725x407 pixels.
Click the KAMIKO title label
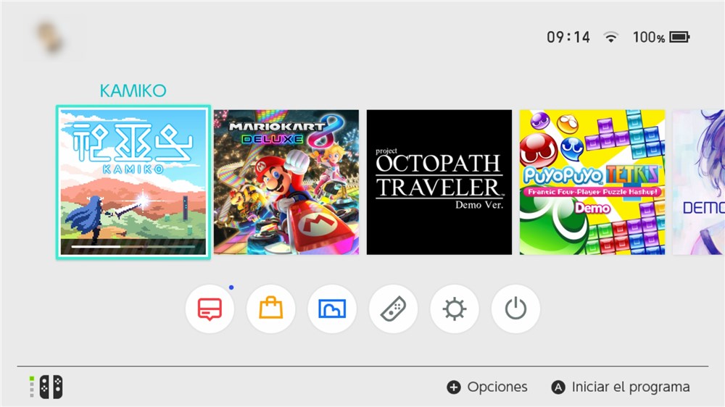click(133, 91)
